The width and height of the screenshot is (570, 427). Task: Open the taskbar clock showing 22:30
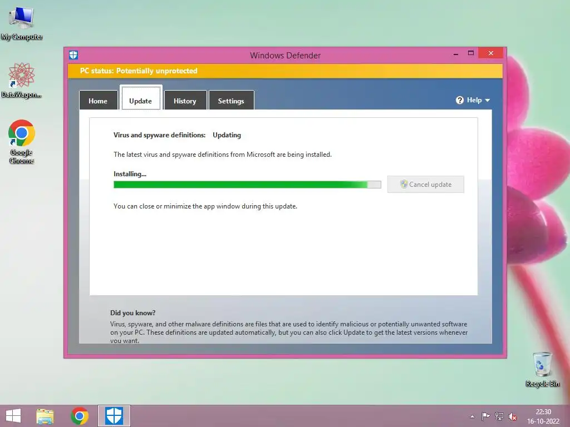543,416
